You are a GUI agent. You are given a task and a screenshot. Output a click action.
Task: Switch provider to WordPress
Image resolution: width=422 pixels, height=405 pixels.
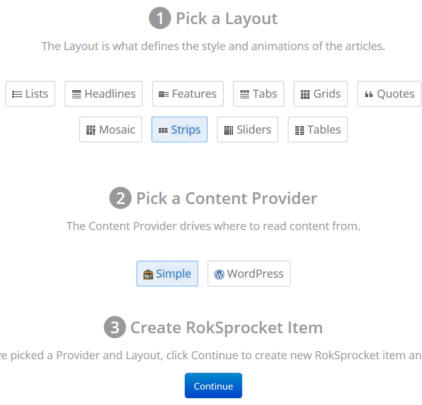249,273
